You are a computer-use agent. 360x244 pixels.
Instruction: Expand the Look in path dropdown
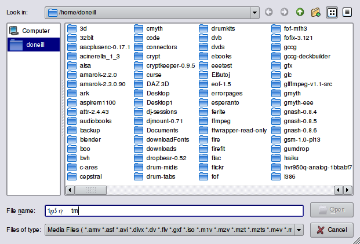pos(254,12)
